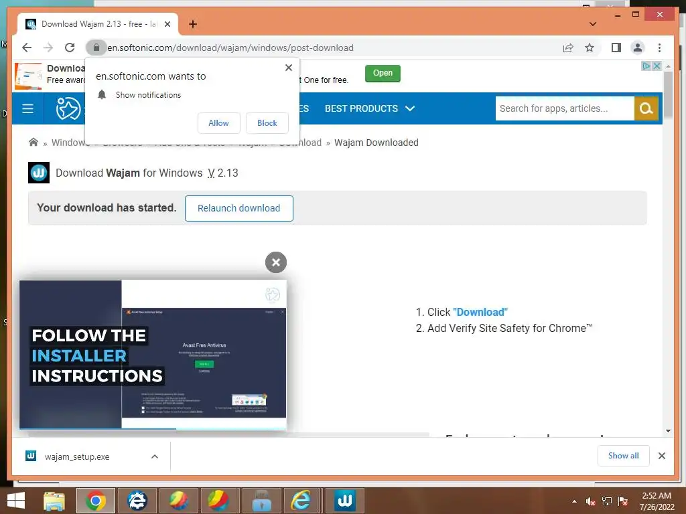Close the downloads bar
Image resolution: width=686 pixels, height=514 pixels.
(661, 456)
